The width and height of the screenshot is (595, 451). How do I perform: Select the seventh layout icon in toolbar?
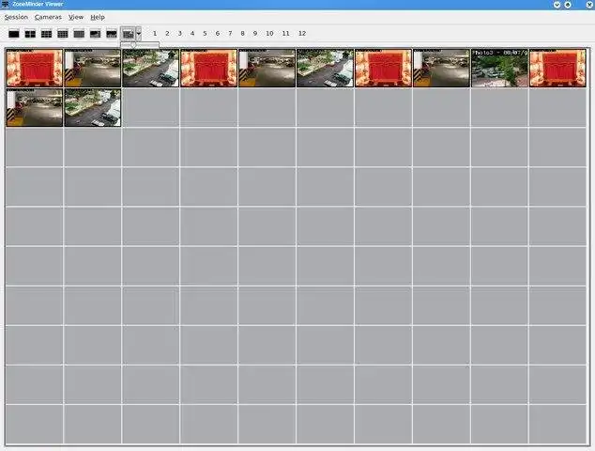[x=112, y=34]
